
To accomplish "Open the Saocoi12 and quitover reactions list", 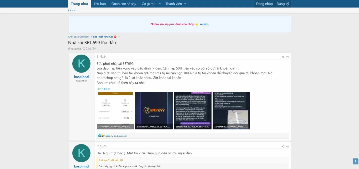I will (116, 136).
